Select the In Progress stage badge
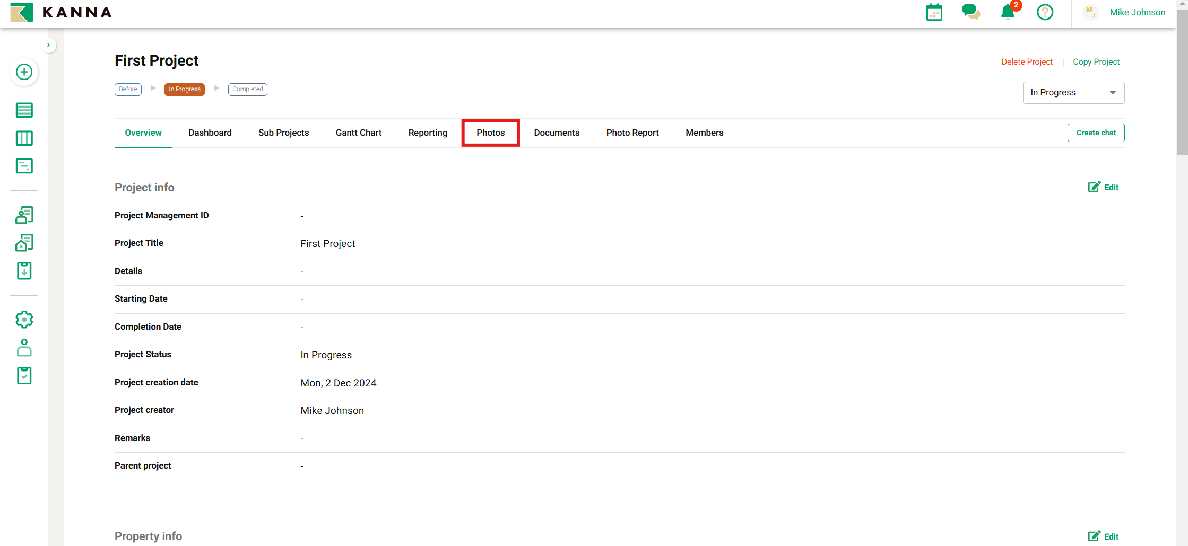Viewport: 1188px width, 546px height. coord(184,89)
